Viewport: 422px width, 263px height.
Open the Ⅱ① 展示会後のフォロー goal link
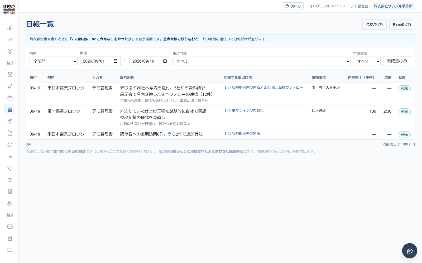283,87
